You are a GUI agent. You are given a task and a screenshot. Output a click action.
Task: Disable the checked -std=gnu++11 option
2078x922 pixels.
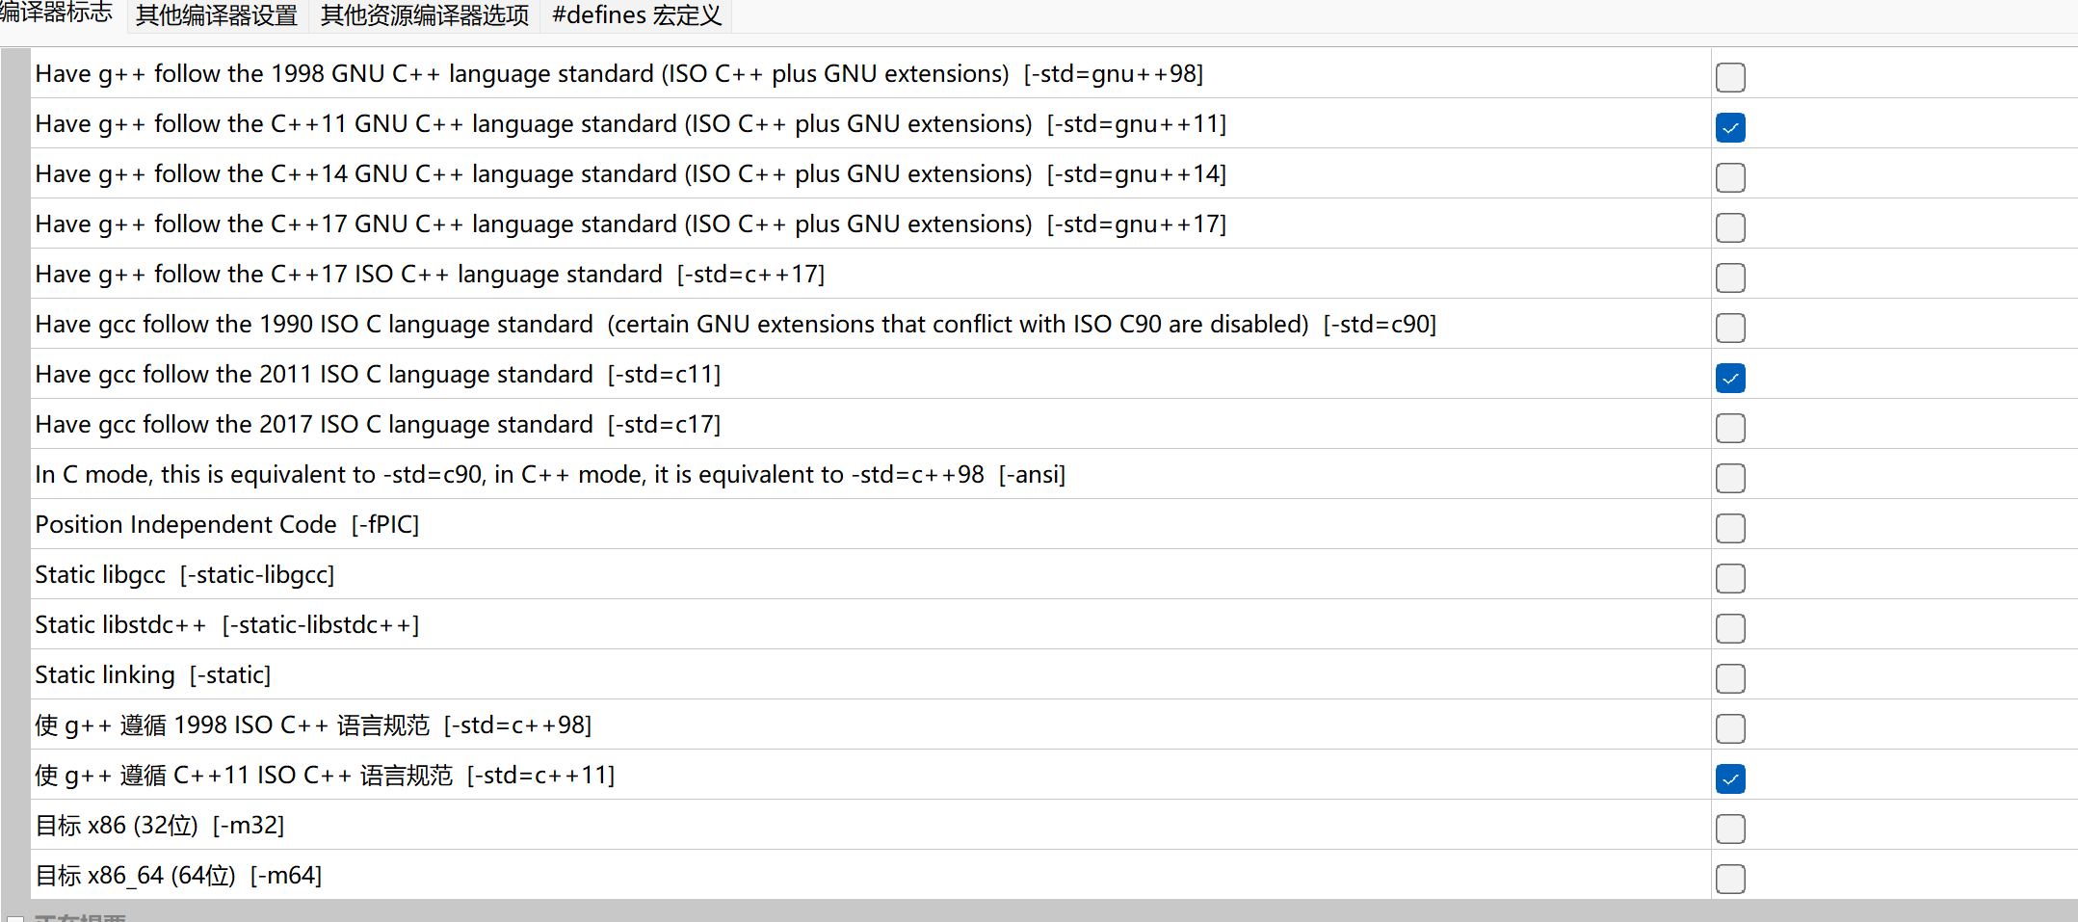pyautogui.click(x=1730, y=127)
